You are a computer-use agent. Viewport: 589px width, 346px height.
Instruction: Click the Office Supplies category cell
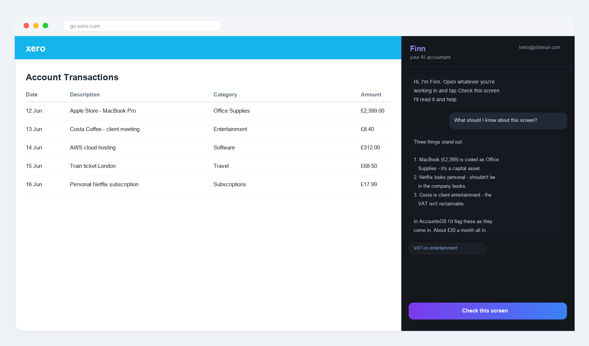tap(232, 111)
